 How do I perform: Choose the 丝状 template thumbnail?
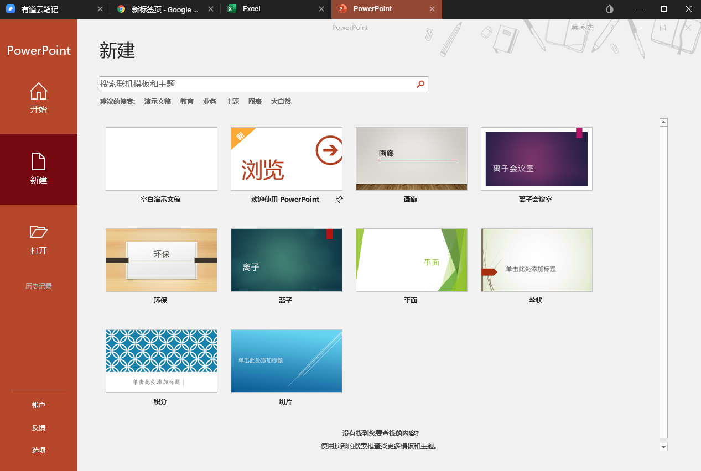point(537,260)
